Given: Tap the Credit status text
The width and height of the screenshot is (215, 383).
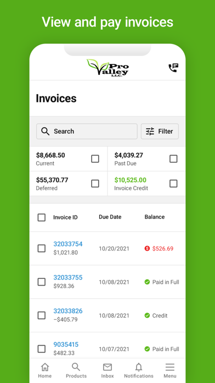Looking at the screenshot, I should 160,315.
